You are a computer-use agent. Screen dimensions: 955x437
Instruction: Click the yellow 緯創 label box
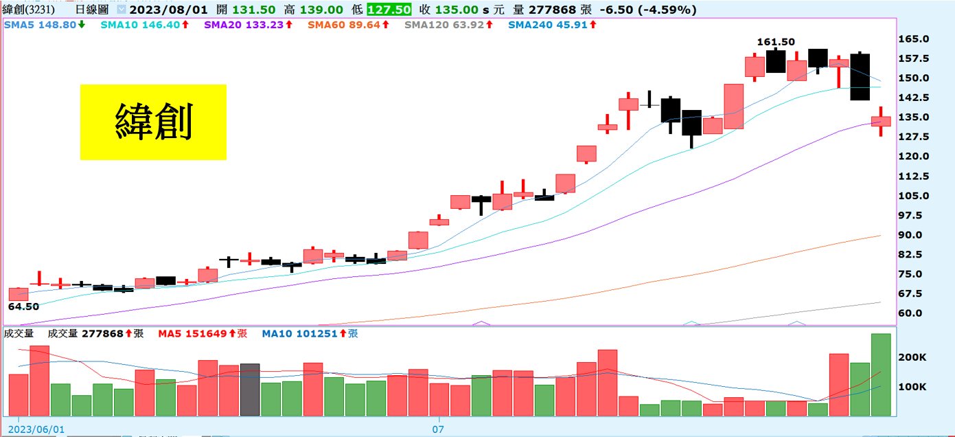[153, 122]
